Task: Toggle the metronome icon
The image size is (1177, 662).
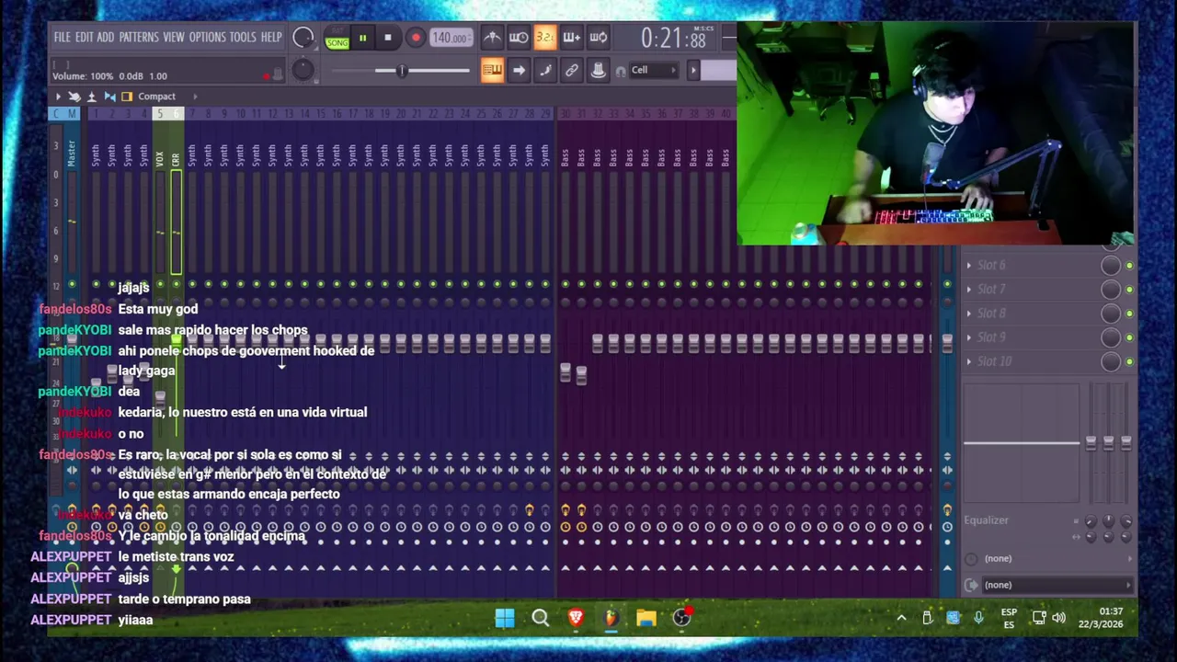Action: pyautogui.click(x=492, y=38)
